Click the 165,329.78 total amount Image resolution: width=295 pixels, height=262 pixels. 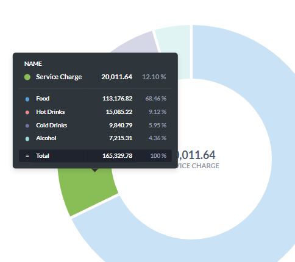pyautogui.click(x=118, y=156)
